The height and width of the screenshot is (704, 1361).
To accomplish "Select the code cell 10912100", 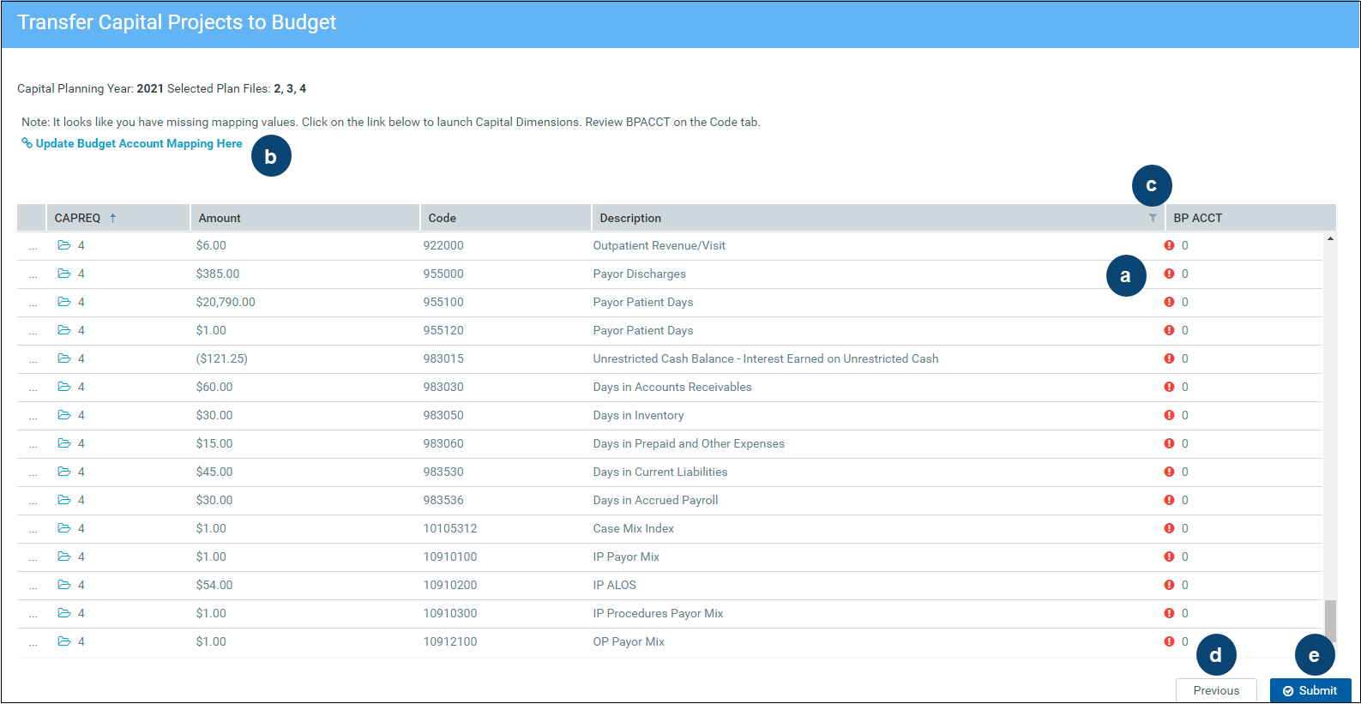I will 450,641.
